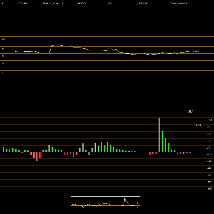Click the RSI axis label 70
Screen dimensions: 214x214
pos(3,49)
